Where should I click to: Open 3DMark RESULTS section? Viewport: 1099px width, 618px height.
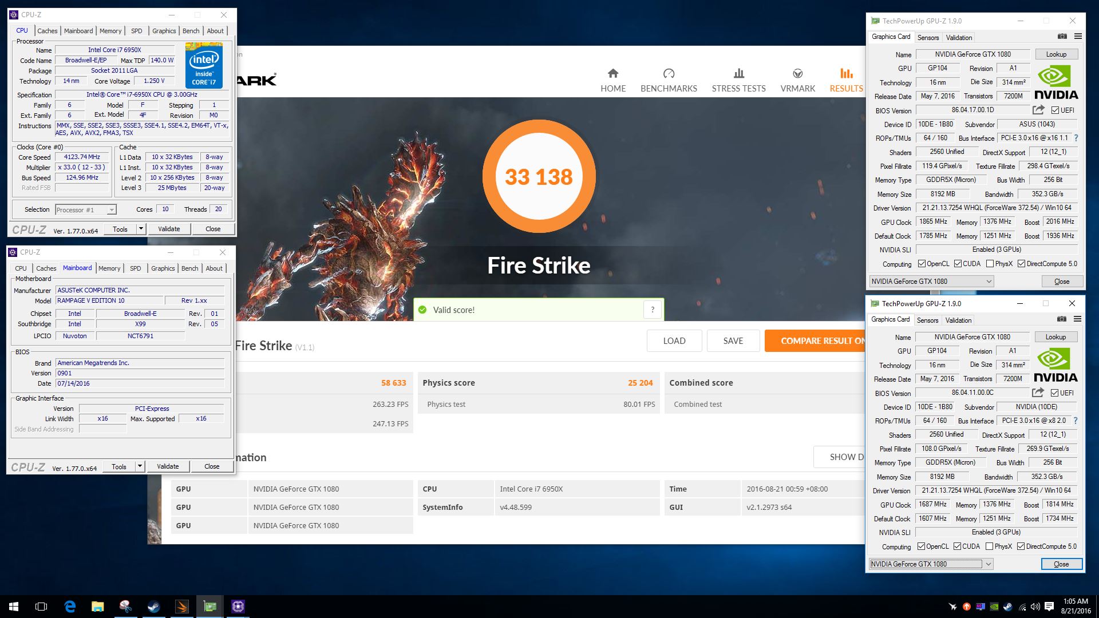click(846, 80)
